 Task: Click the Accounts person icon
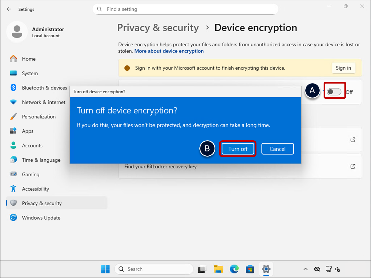(x=13, y=145)
